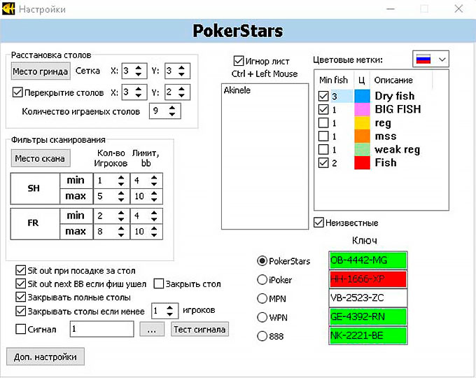Select the 888 poker room option
Image resolution: width=476 pixels, height=378 pixels.
pos(262,336)
